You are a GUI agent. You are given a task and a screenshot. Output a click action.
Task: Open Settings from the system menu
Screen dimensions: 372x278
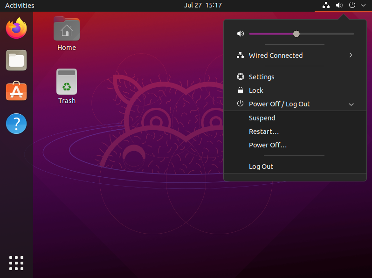click(x=262, y=77)
